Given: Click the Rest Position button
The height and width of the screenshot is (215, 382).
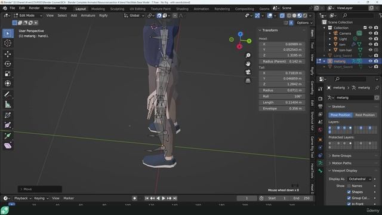Looking at the screenshot, I should point(365,115).
